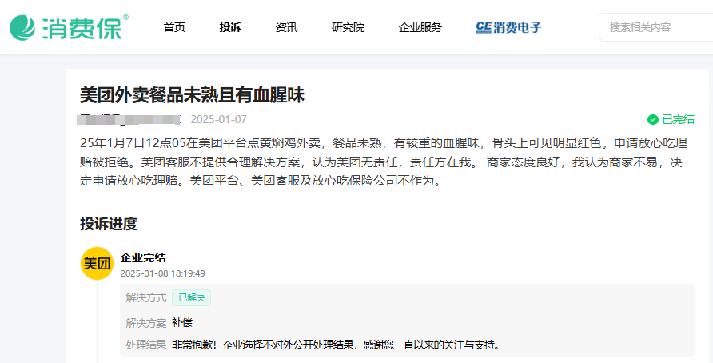Click the 非常抱歉 result message text
This screenshot has height=363, width=713.
click(336, 345)
